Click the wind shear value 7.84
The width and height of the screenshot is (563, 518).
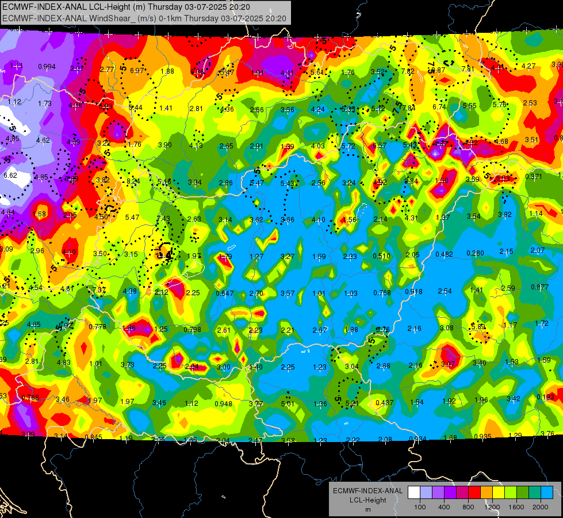click(x=409, y=108)
